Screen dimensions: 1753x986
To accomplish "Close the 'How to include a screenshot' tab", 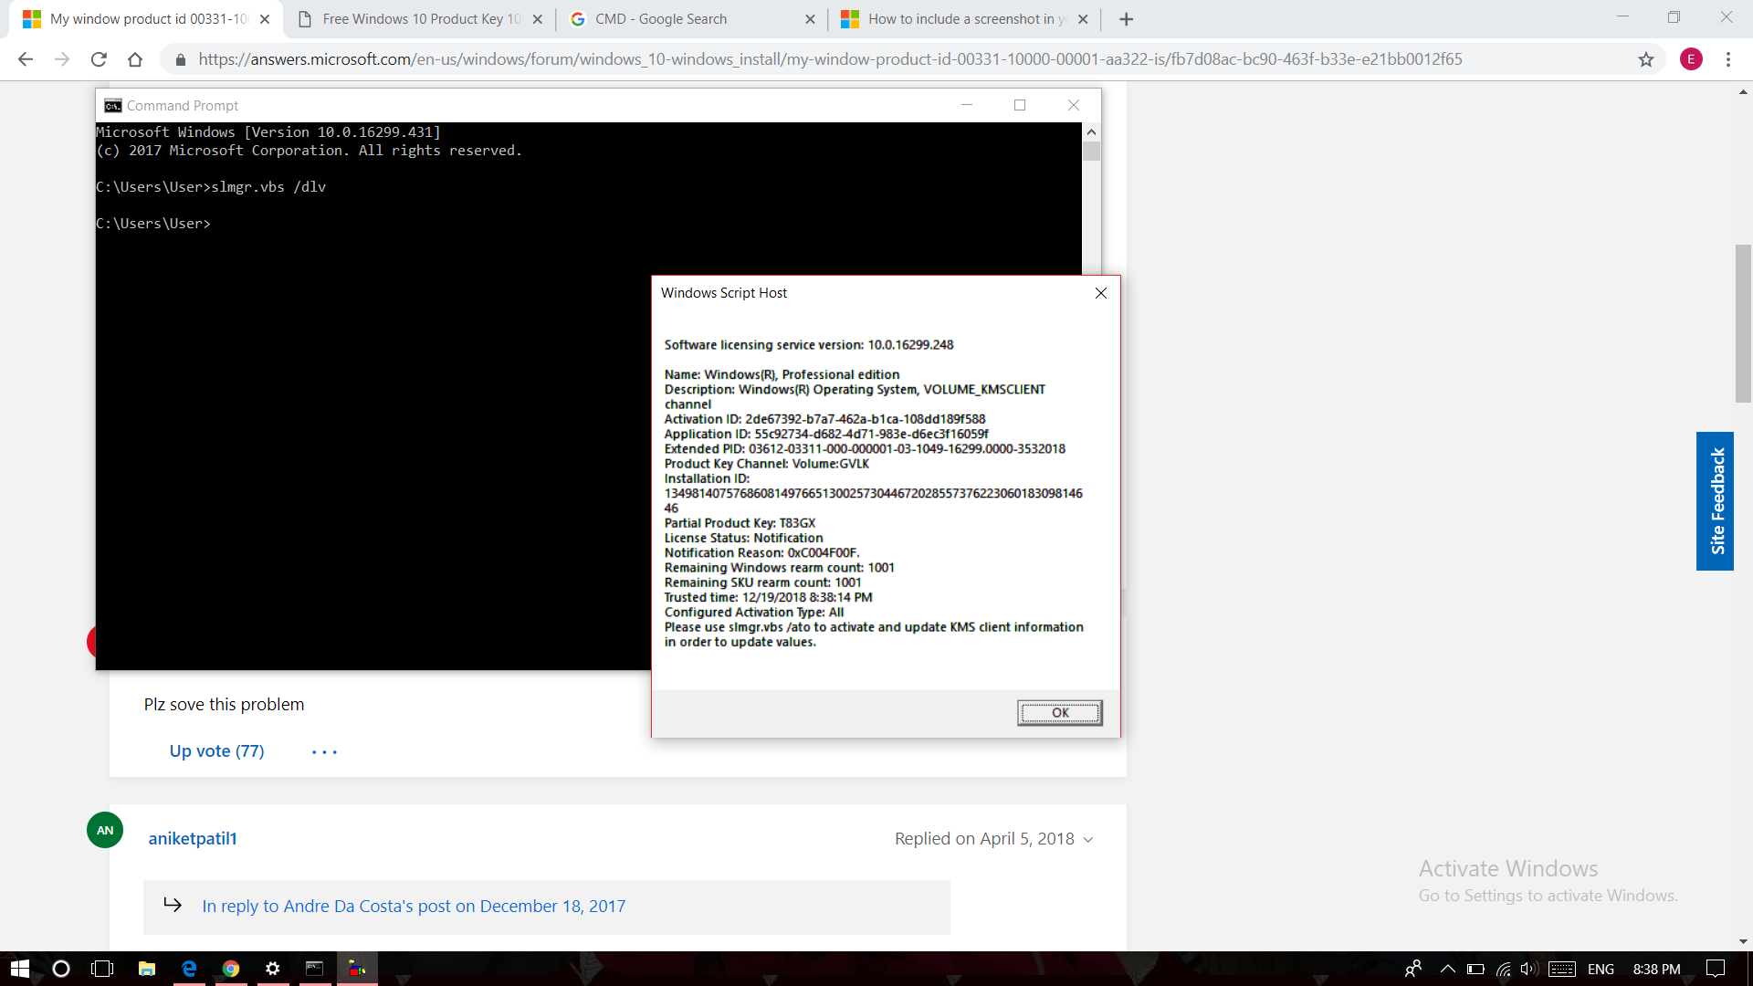I will click(1083, 19).
